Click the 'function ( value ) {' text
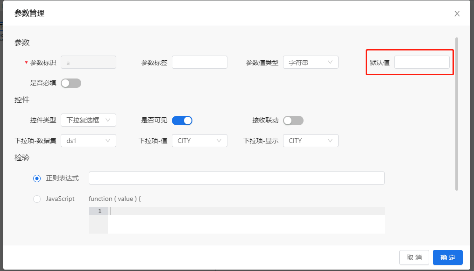 (114, 199)
